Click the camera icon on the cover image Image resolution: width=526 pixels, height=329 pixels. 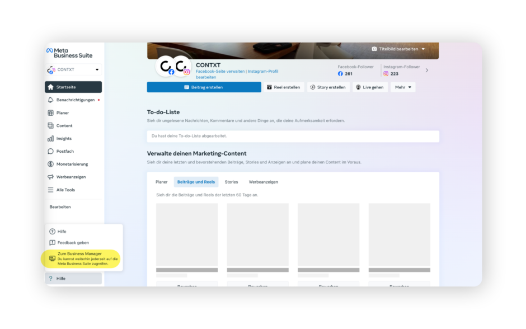point(374,49)
